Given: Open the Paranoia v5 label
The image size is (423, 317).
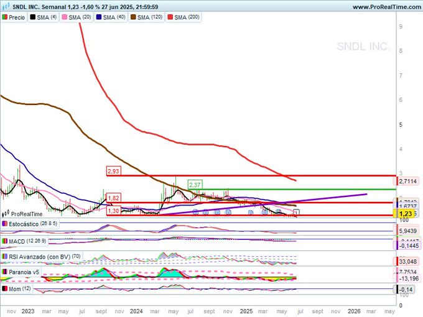Looking at the screenshot, I should [24, 272].
